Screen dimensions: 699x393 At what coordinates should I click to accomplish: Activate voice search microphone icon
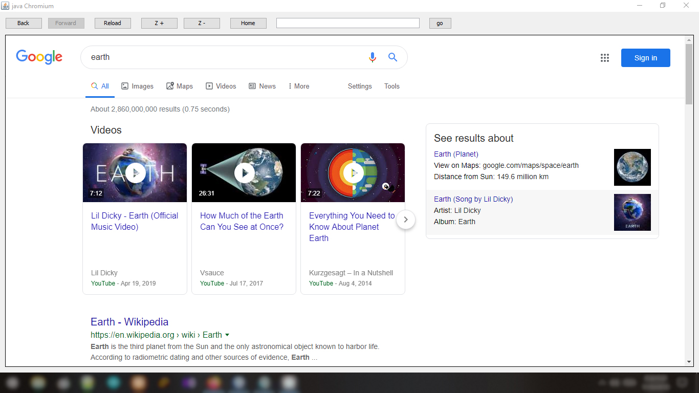coord(373,57)
